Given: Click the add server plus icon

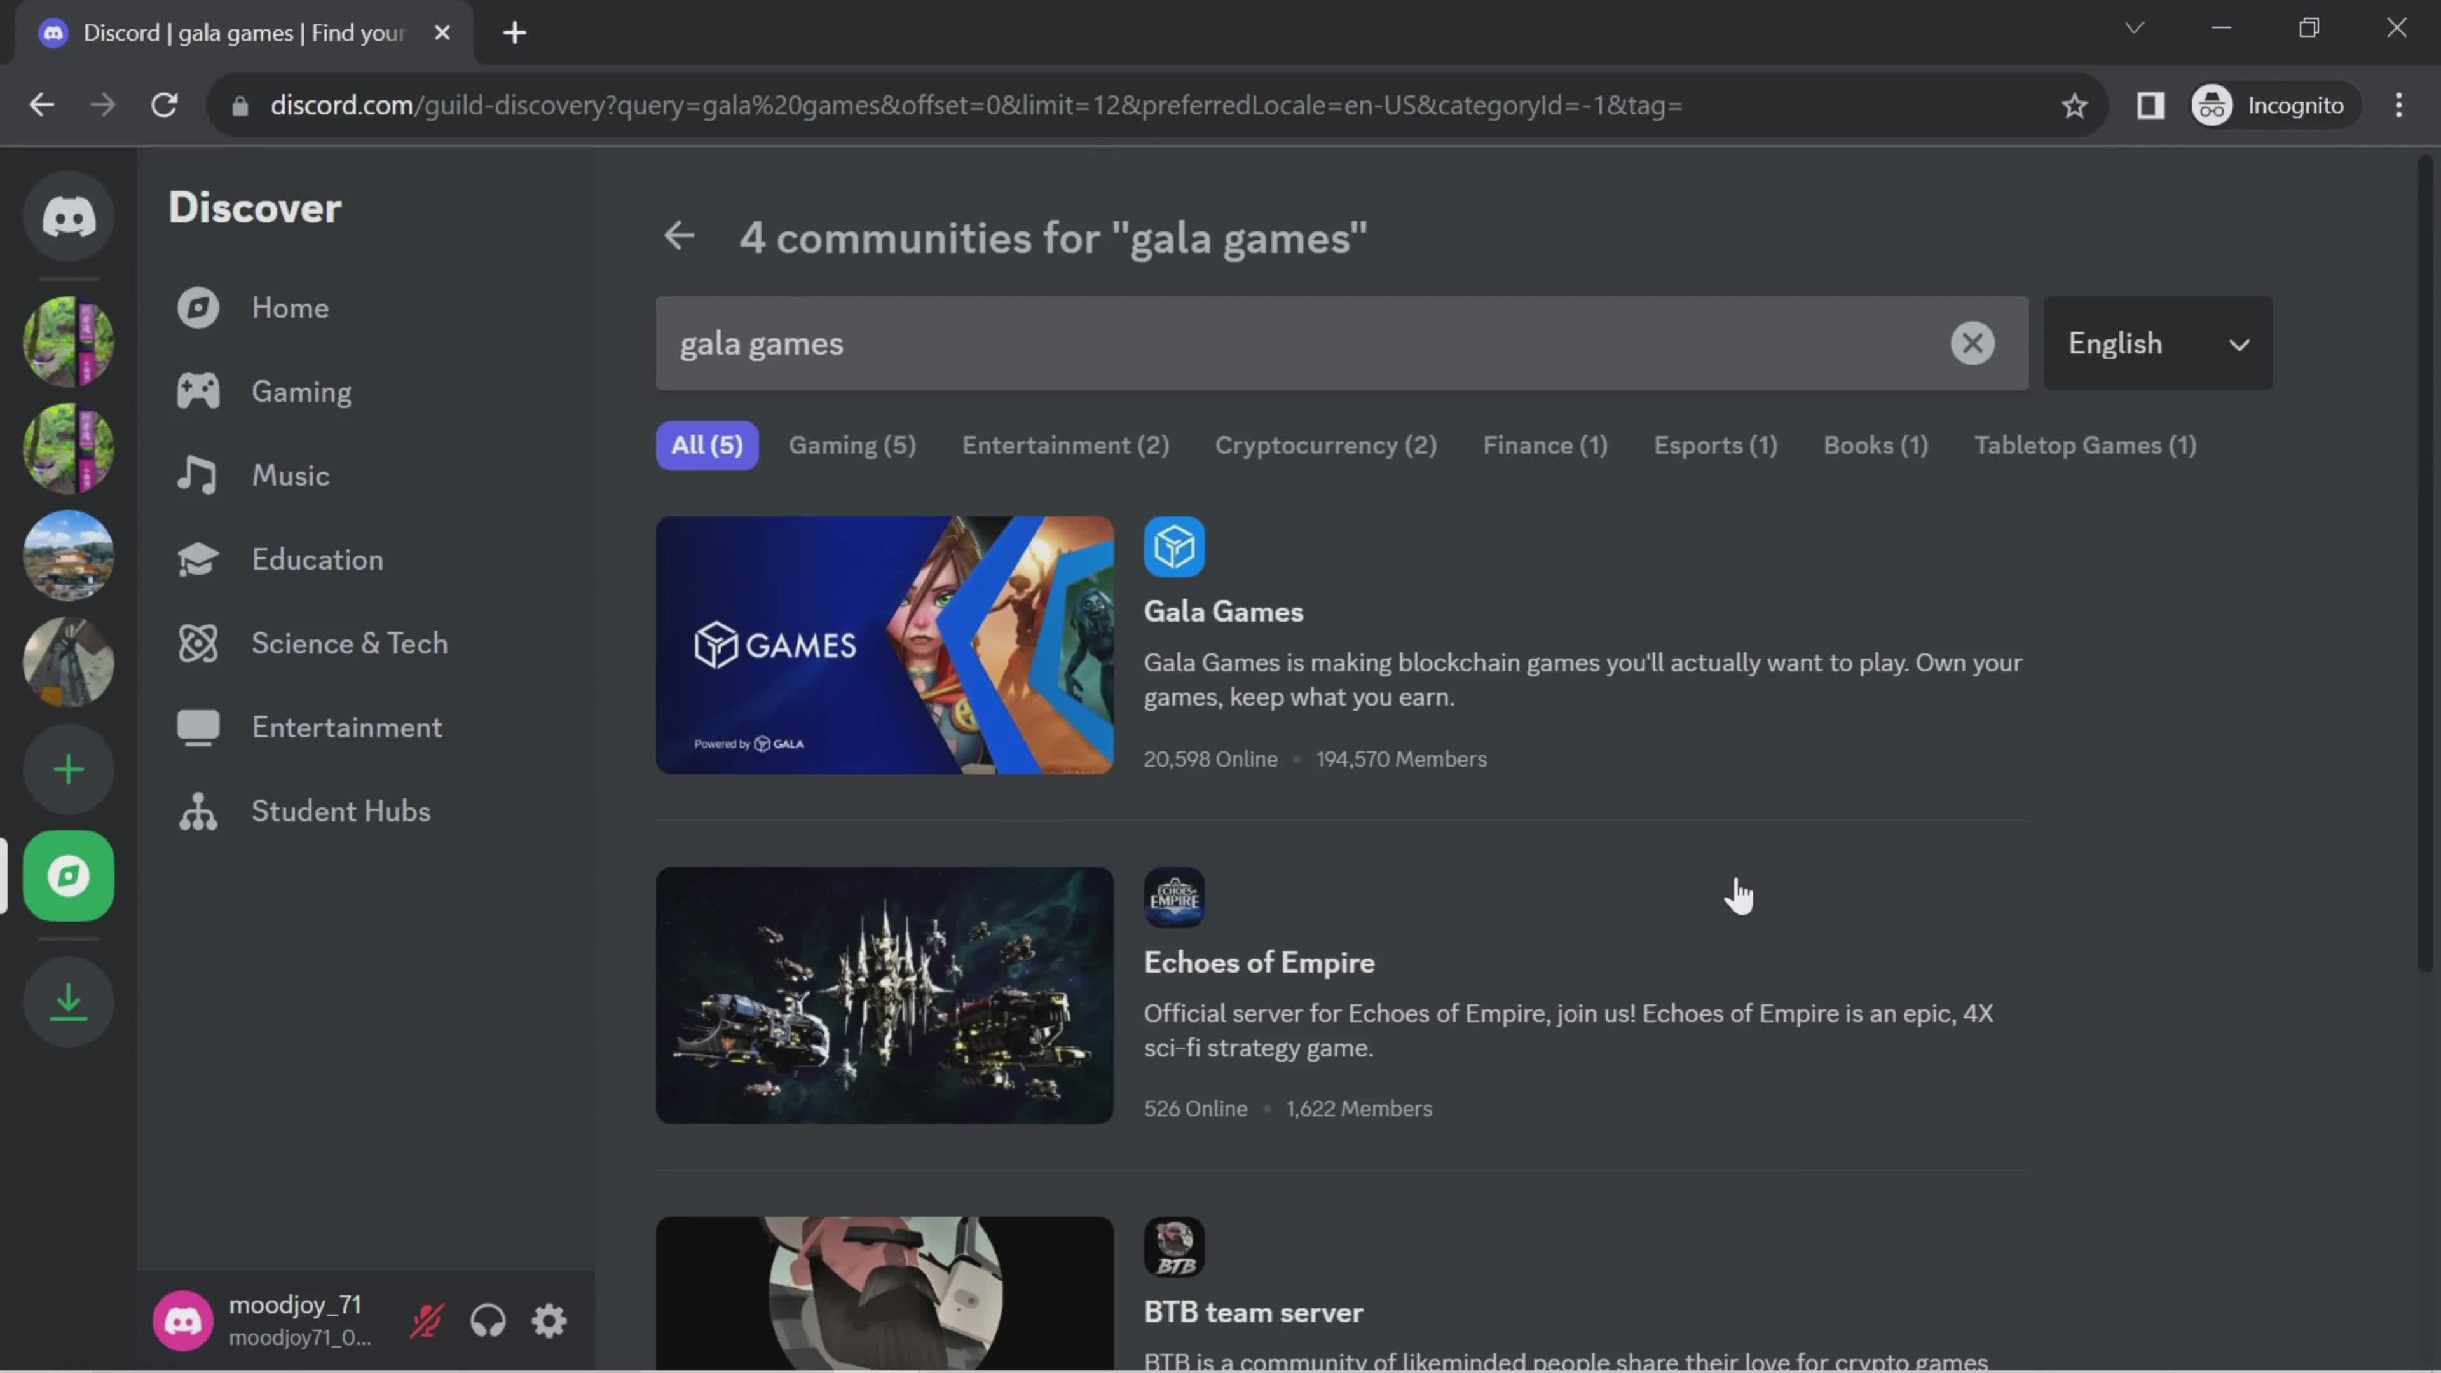Looking at the screenshot, I should click(69, 770).
